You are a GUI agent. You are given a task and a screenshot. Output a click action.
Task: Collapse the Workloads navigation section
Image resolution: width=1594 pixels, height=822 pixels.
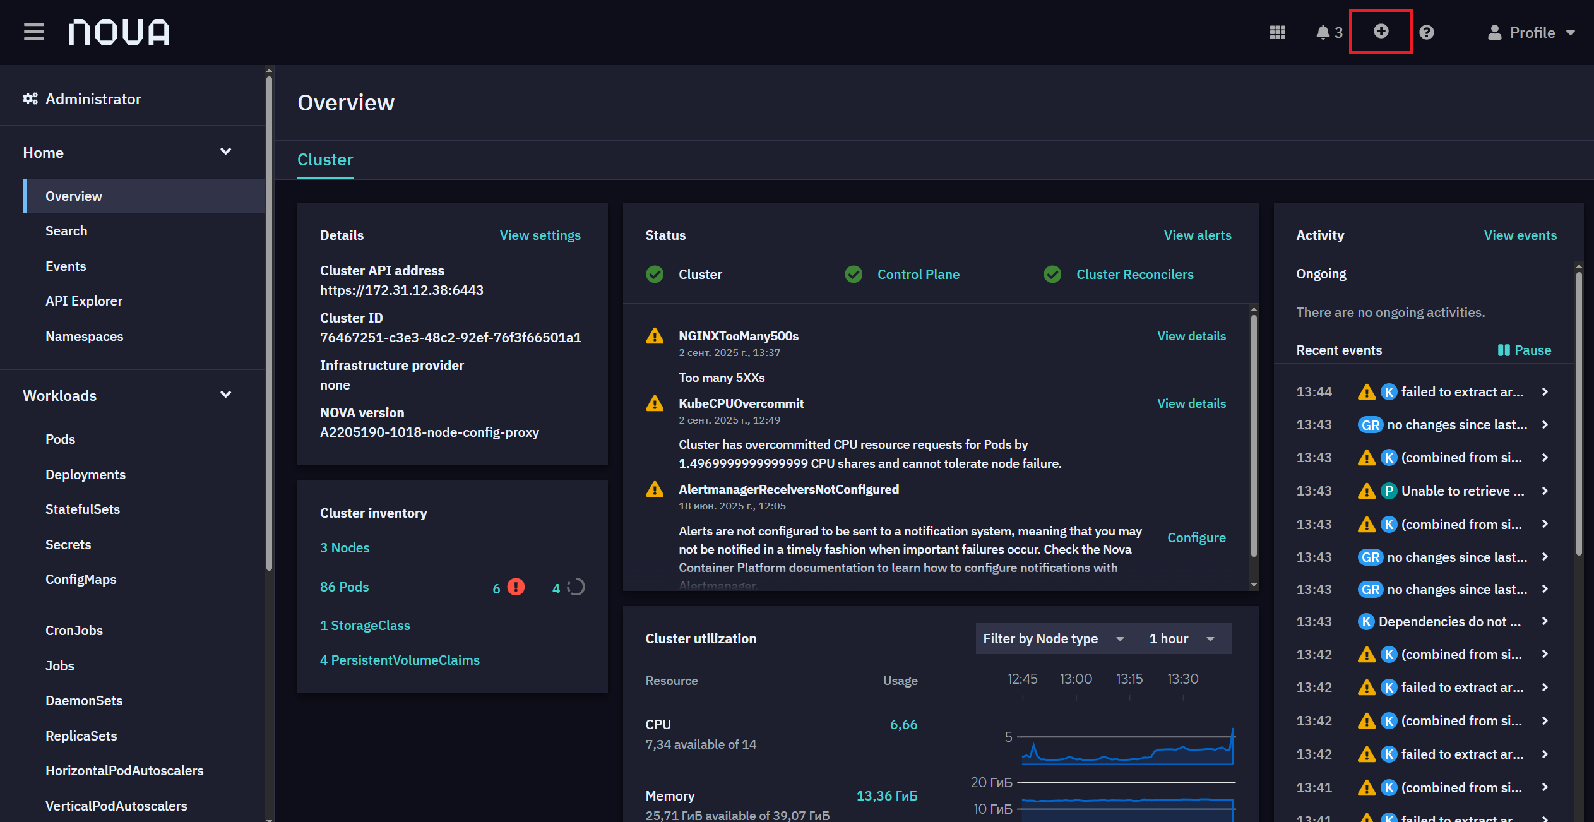pyautogui.click(x=225, y=395)
